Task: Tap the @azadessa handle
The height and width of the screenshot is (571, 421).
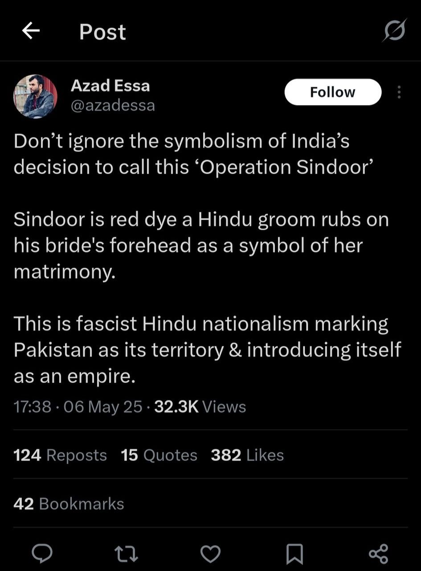Action: pos(113,106)
